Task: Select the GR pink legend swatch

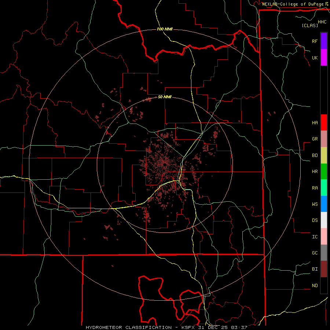Action: tap(324, 139)
